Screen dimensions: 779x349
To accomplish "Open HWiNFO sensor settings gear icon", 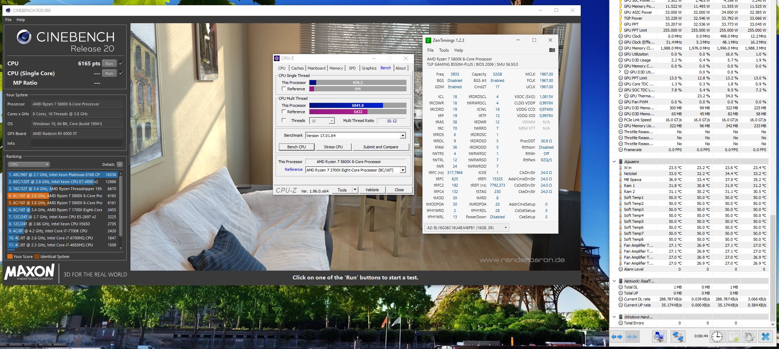I will pyautogui.click(x=749, y=337).
